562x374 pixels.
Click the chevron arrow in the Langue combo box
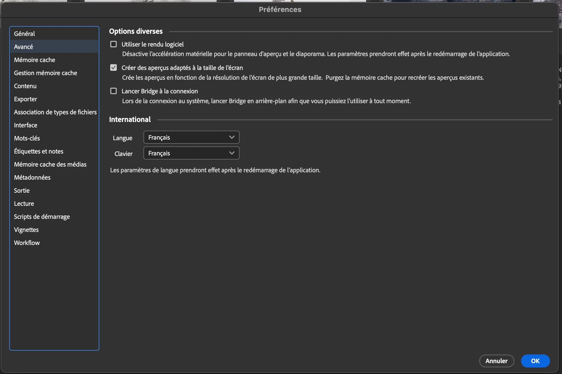click(232, 137)
